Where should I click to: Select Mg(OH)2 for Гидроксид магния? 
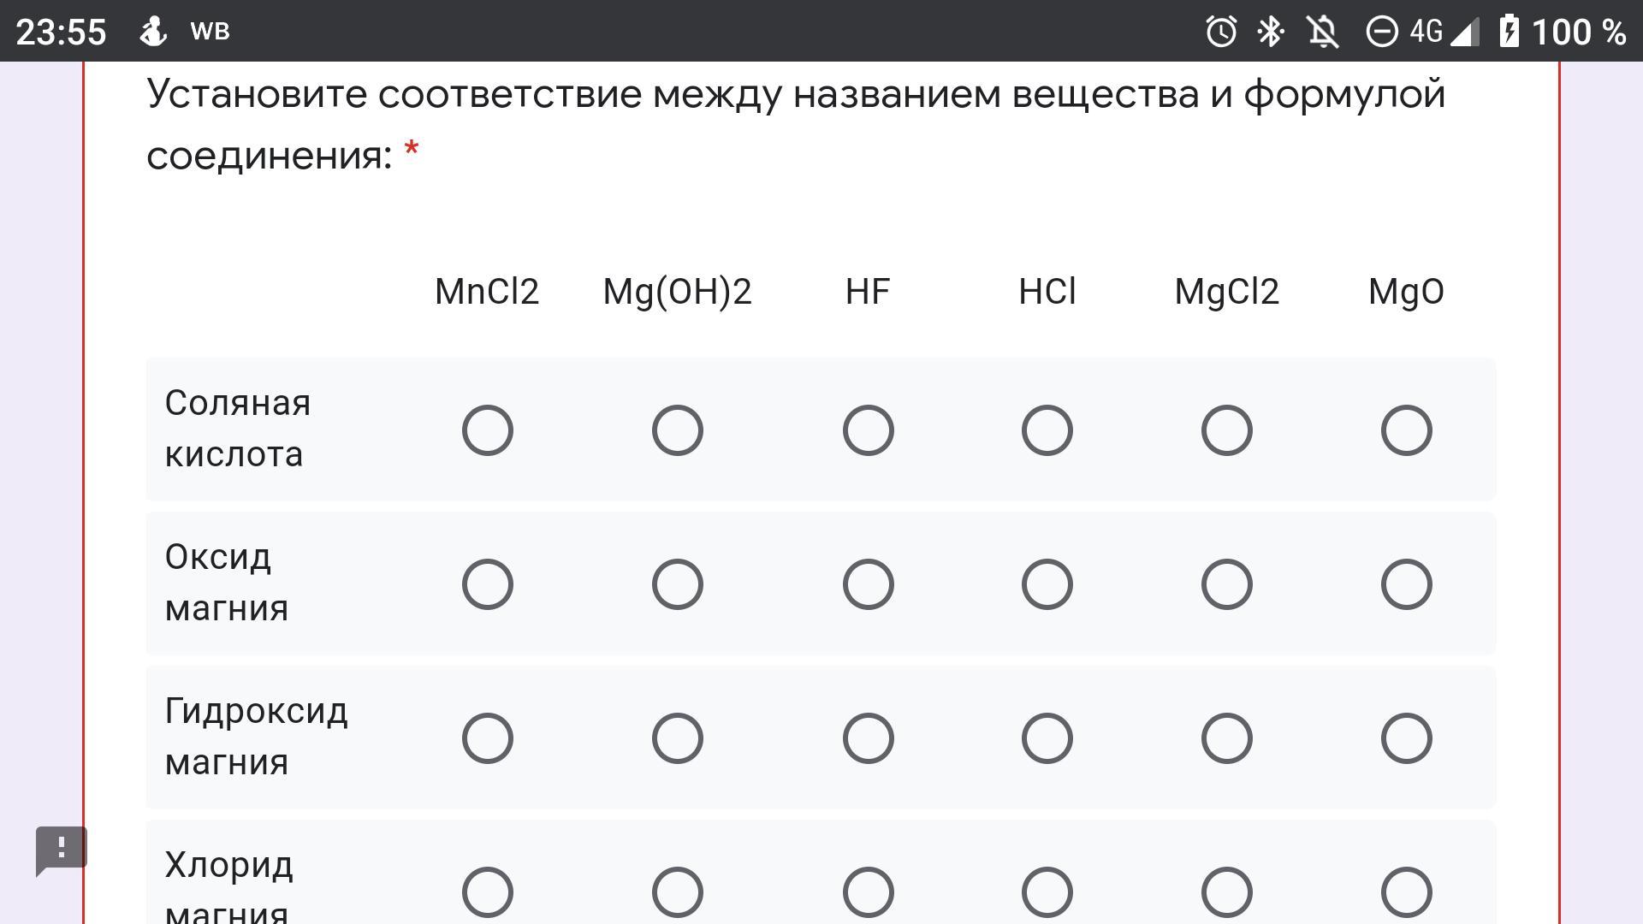(678, 738)
